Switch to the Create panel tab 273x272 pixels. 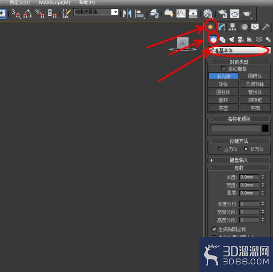[x=210, y=27]
